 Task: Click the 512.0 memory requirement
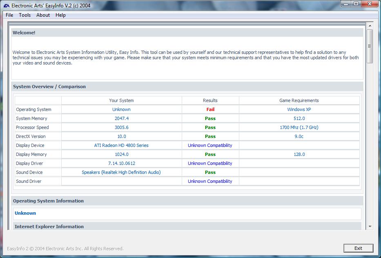[299, 118]
